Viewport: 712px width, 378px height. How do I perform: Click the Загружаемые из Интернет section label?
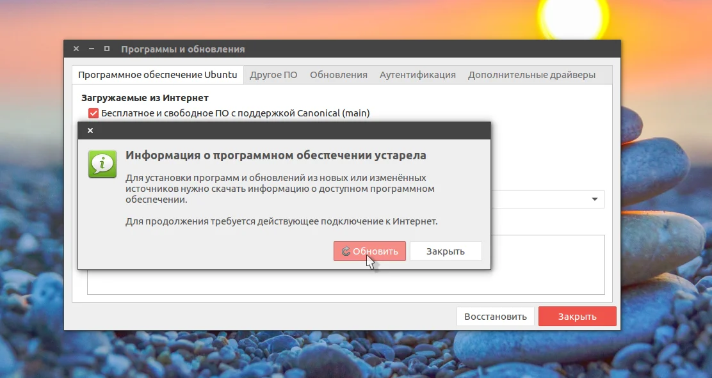(145, 98)
